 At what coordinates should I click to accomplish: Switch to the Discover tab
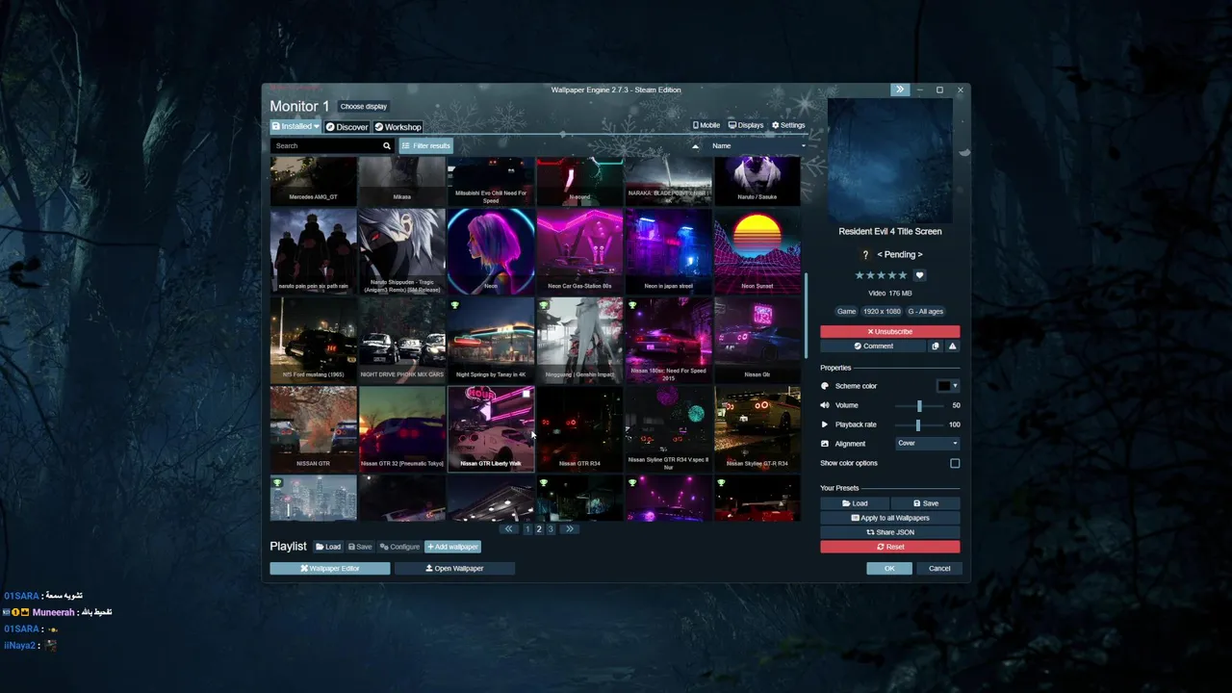tap(346, 127)
